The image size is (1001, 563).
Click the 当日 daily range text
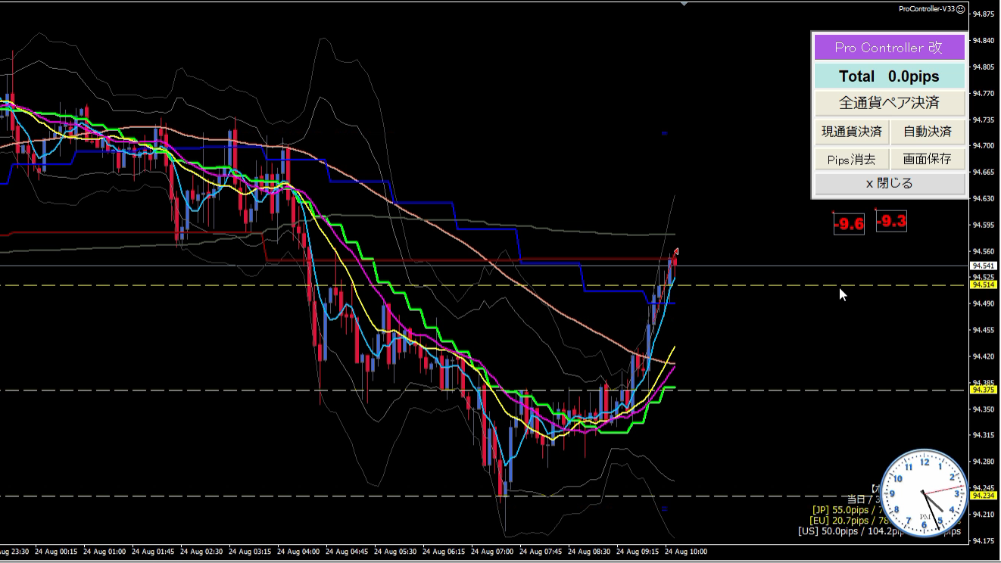coord(862,499)
